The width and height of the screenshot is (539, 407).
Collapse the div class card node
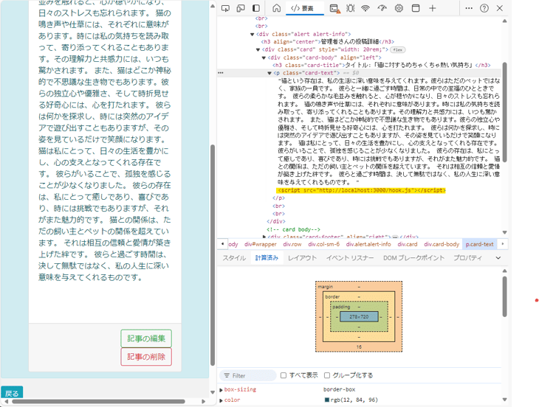pyautogui.click(x=258, y=49)
